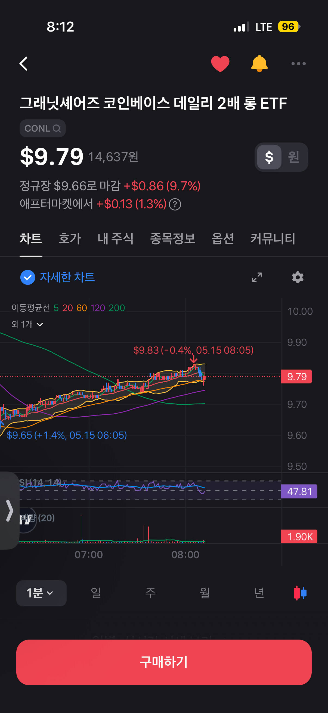Tap volume value tag 1.90K
This screenshot has width=328, height=713.
point(299,537)
